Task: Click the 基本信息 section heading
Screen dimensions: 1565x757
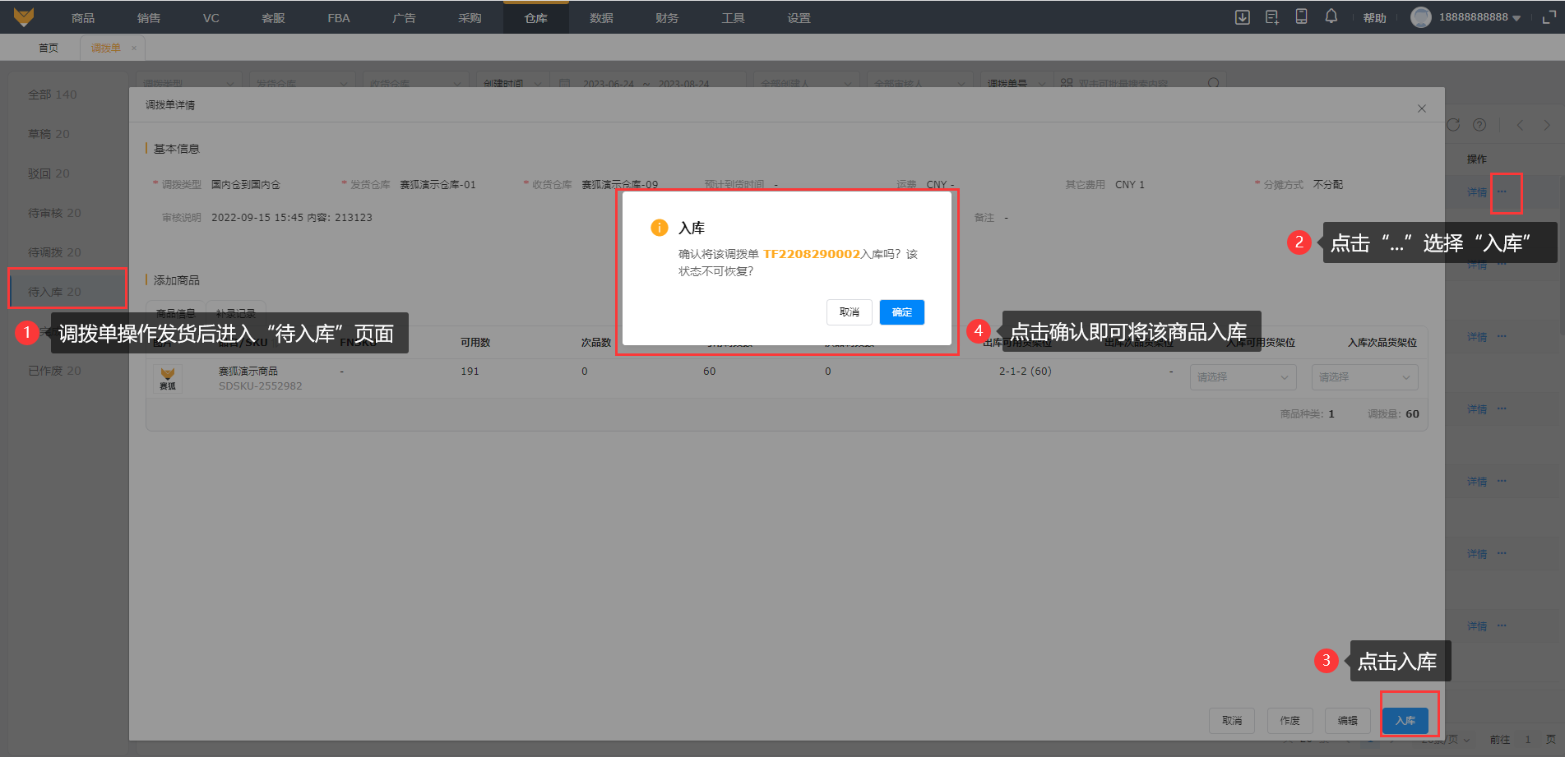Action: click(x=177, y=149)
